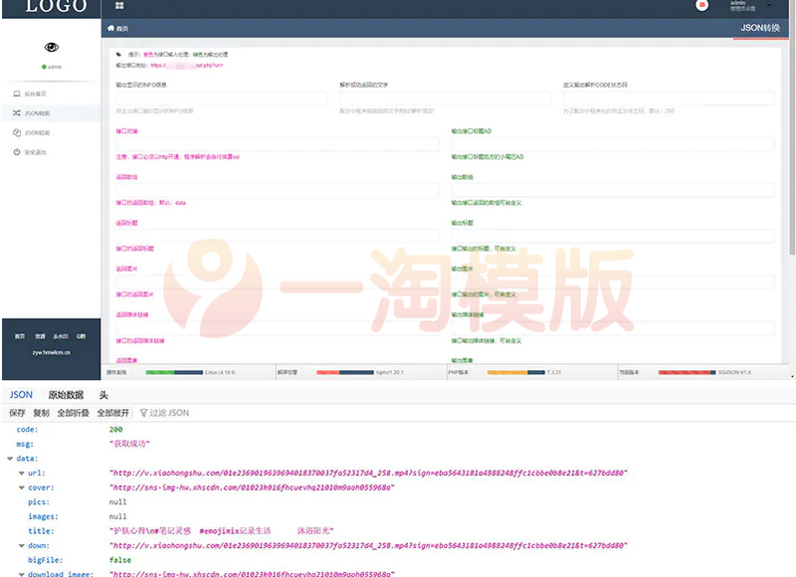Switch to the 头 headers tab

pyautogui.click(x=103, y=395)
